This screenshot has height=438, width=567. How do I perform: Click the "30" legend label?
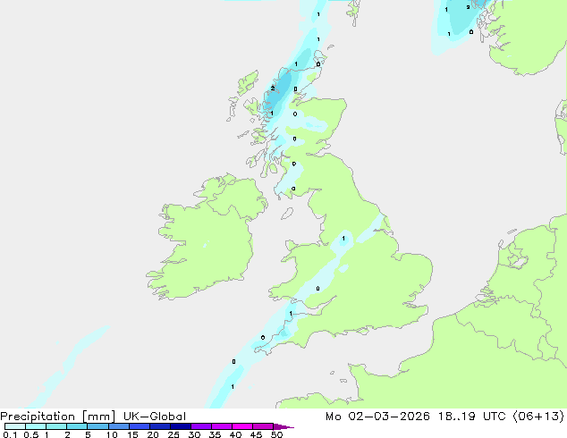pos(194,434)
